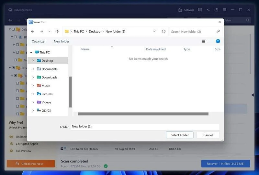Expand the Downloads tree node

coord(33,77)
